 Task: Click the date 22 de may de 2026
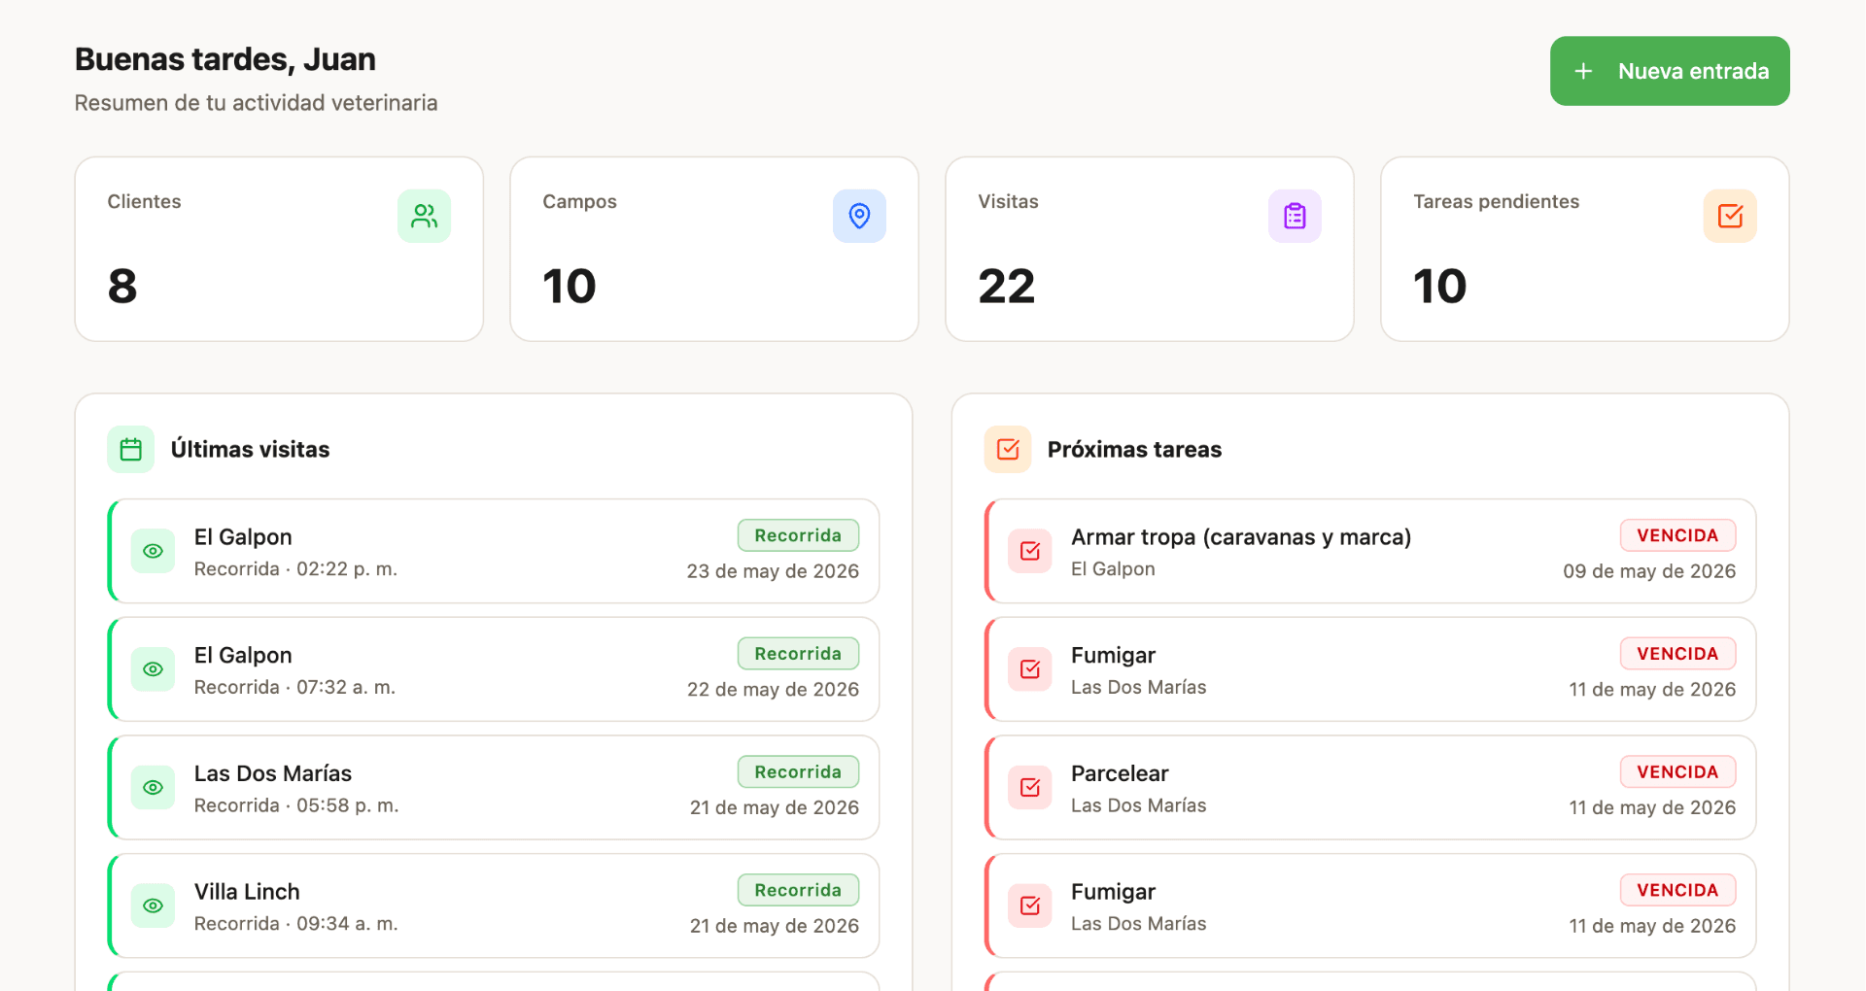coord(773,690)
